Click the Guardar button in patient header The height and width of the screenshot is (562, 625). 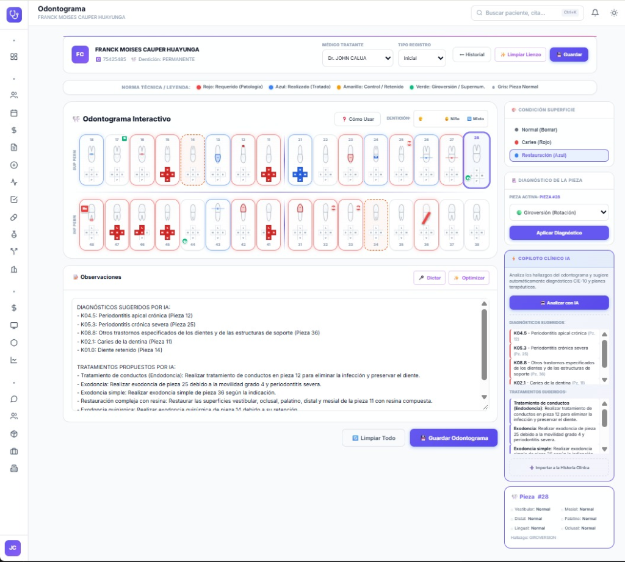pos(569,54)
